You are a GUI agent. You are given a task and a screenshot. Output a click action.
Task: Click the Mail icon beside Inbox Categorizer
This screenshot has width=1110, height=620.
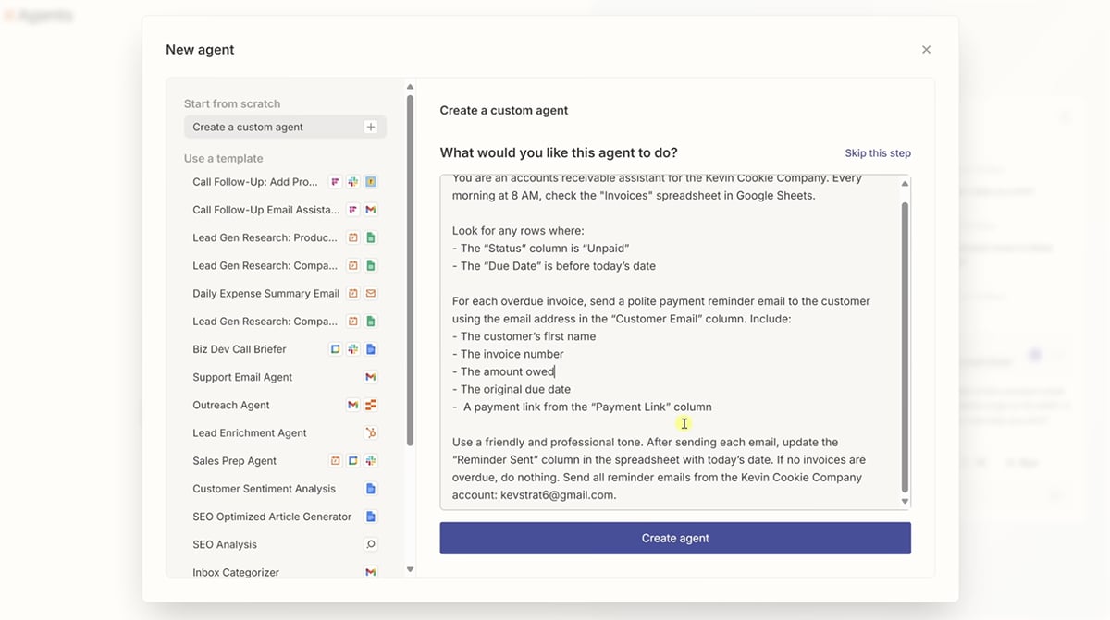(370, 572)
